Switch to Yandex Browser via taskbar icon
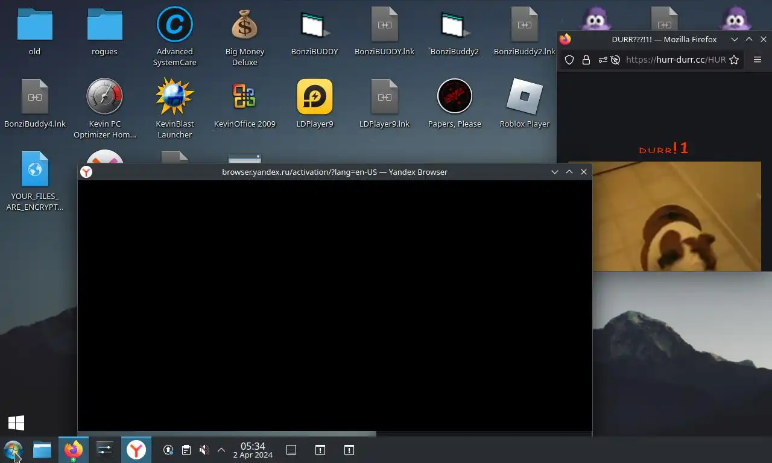 pos(136,450)
